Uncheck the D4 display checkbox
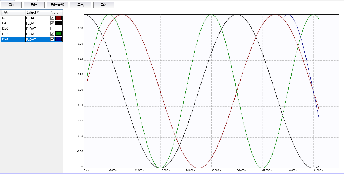The image size is (344, 174). click(x=52, y=23)
